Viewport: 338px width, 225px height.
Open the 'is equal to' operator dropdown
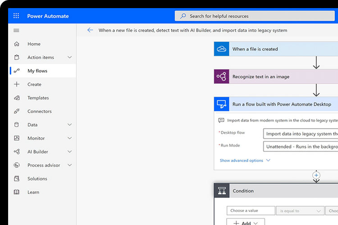pyautogui.click(x=300, y=211)
